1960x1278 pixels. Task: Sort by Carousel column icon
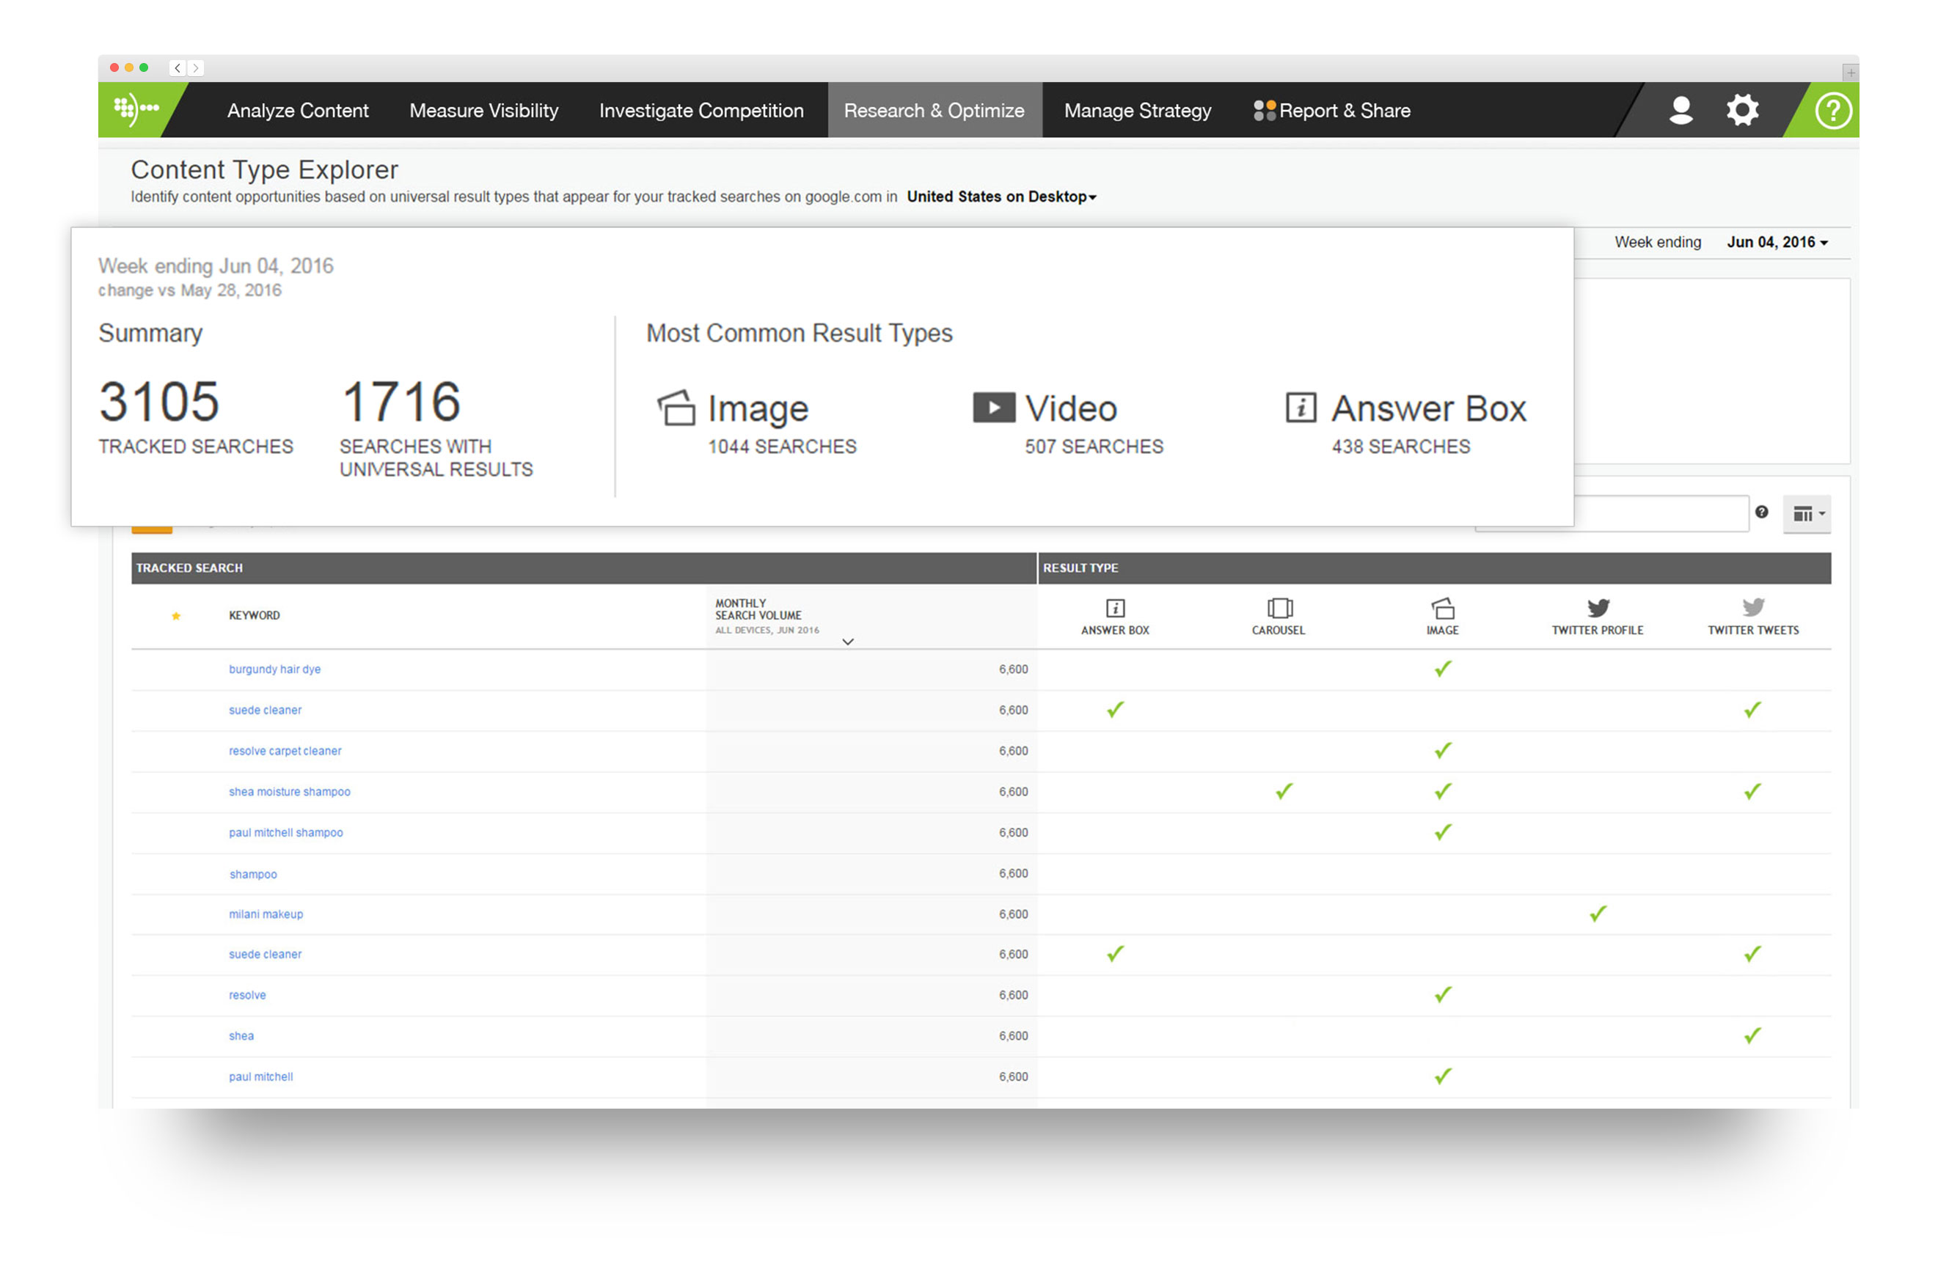(x=1279, y=608)
